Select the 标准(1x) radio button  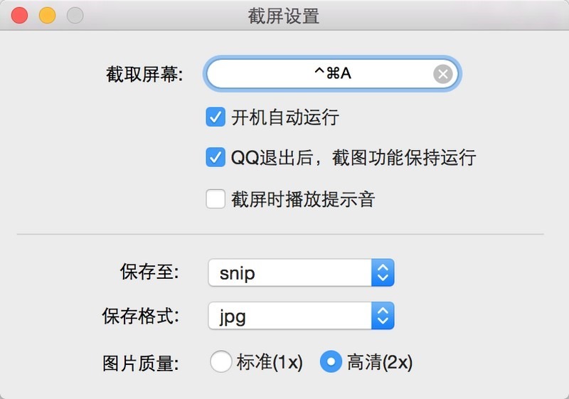click(x=221, y=362)
